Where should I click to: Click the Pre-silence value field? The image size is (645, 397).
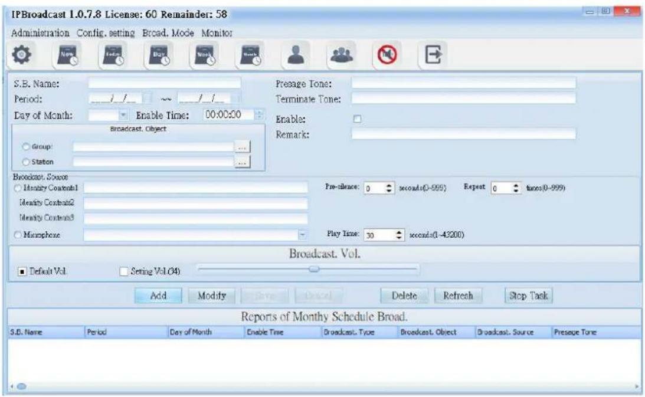click(x=374, y=188)
